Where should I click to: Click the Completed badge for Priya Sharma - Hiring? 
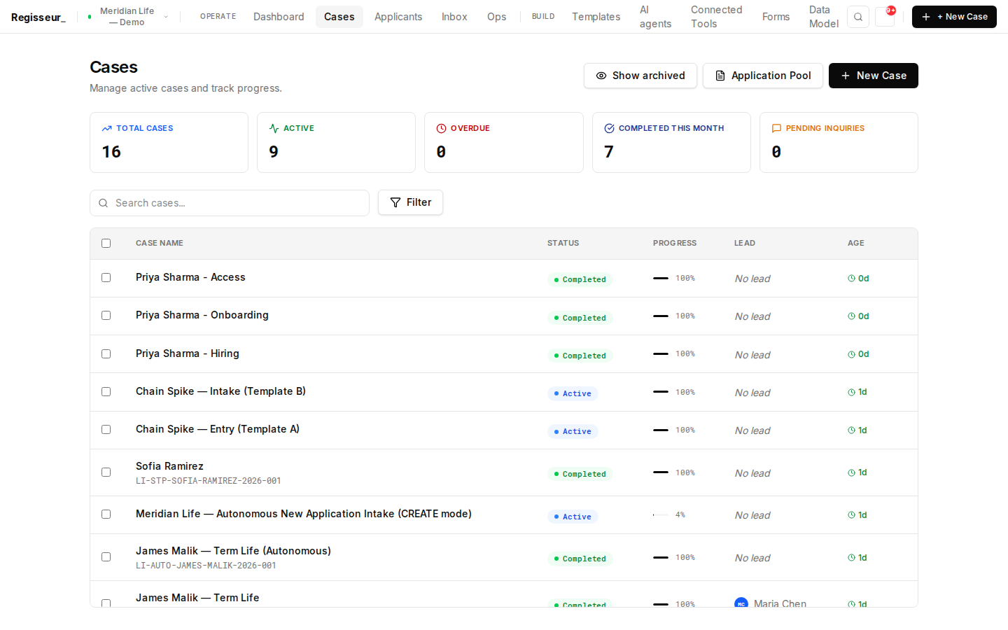580,356
